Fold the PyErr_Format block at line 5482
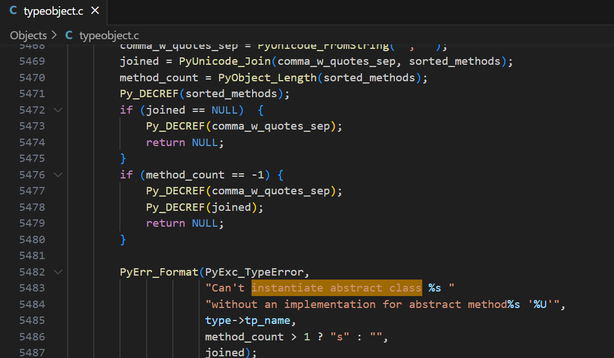 (57, 272)
